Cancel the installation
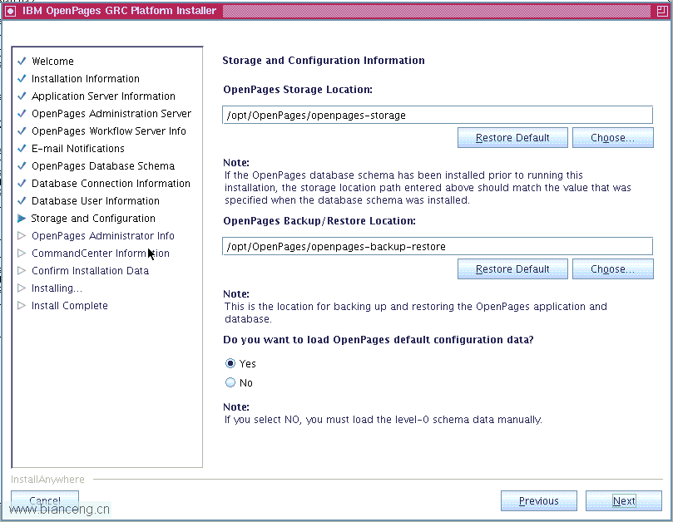This screenshot has width=673, height=522. point(45,500)
